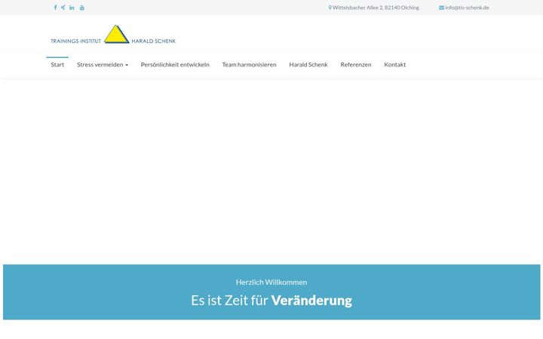Image resolution: width=543 pixels, height=339 pixels.
Task: Open the YouTube social icon
Action: click(82, 8)
